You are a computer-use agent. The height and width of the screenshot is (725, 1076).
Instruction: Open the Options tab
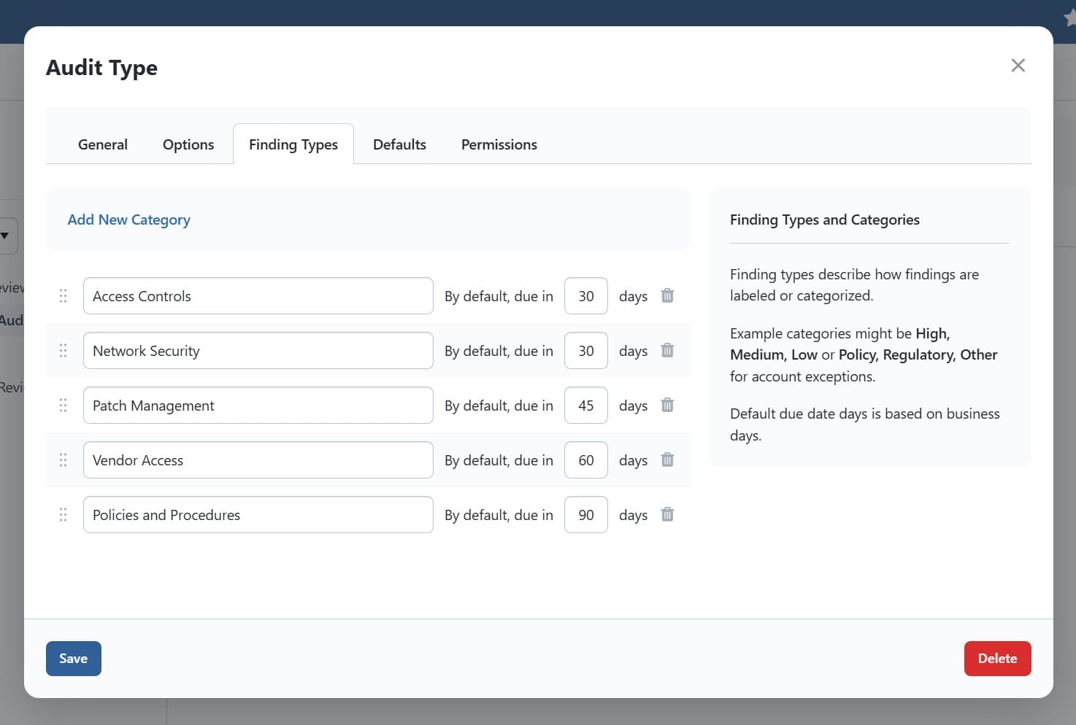pos(188,144)
